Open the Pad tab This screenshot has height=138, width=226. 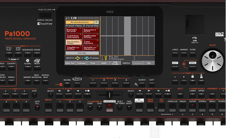(93, 63)
